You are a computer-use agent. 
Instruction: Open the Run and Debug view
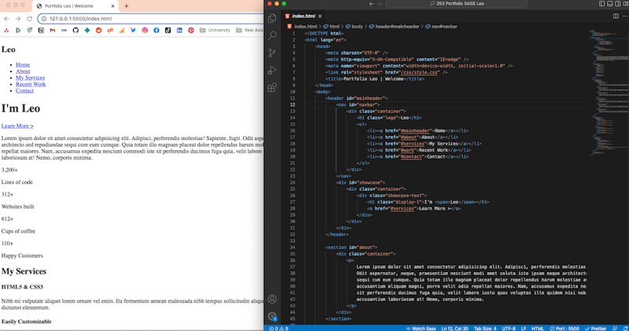tap(272, 70)
